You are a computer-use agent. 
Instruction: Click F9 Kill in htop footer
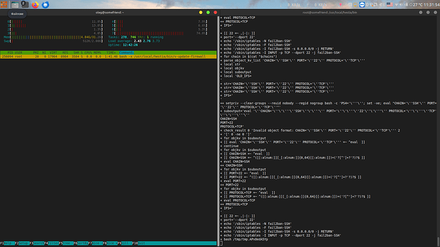[x=125, y=243]
